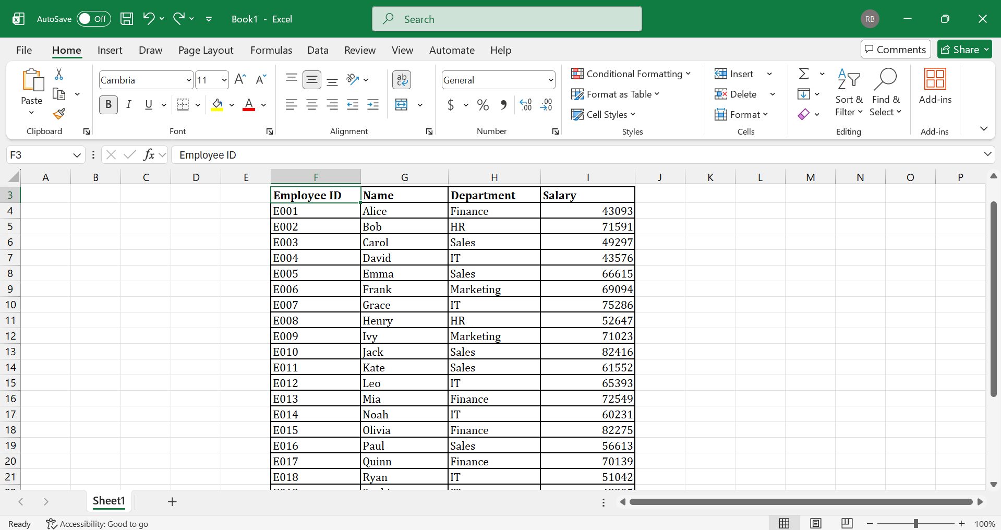Image resolution: width=1001 pixels, height=530 pixels.
Task: Cut the selection with scissors icon
Action: (x=59, y=74)
